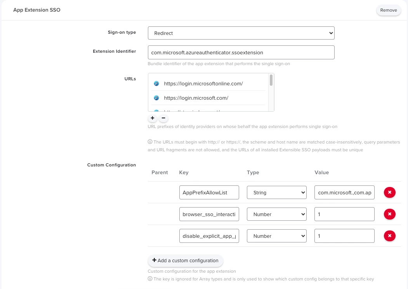
Task: Edit the browser_sso_interaction key field
Action: pyautogui.click(x=209, y=214)
